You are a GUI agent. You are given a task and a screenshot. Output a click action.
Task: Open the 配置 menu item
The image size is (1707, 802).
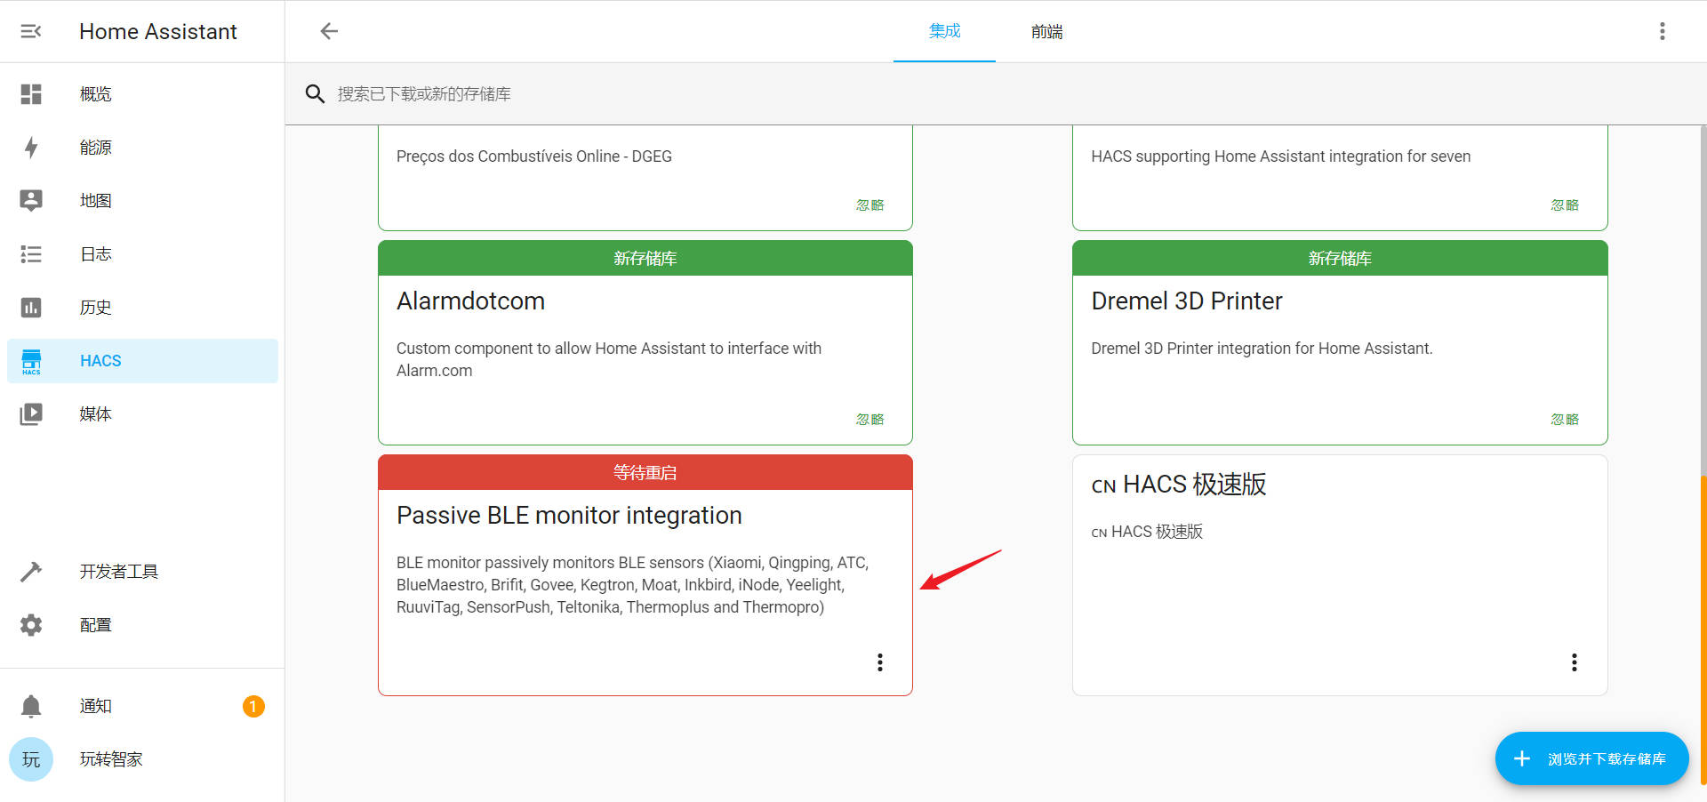pyautogui.click(x=142, y=624)
